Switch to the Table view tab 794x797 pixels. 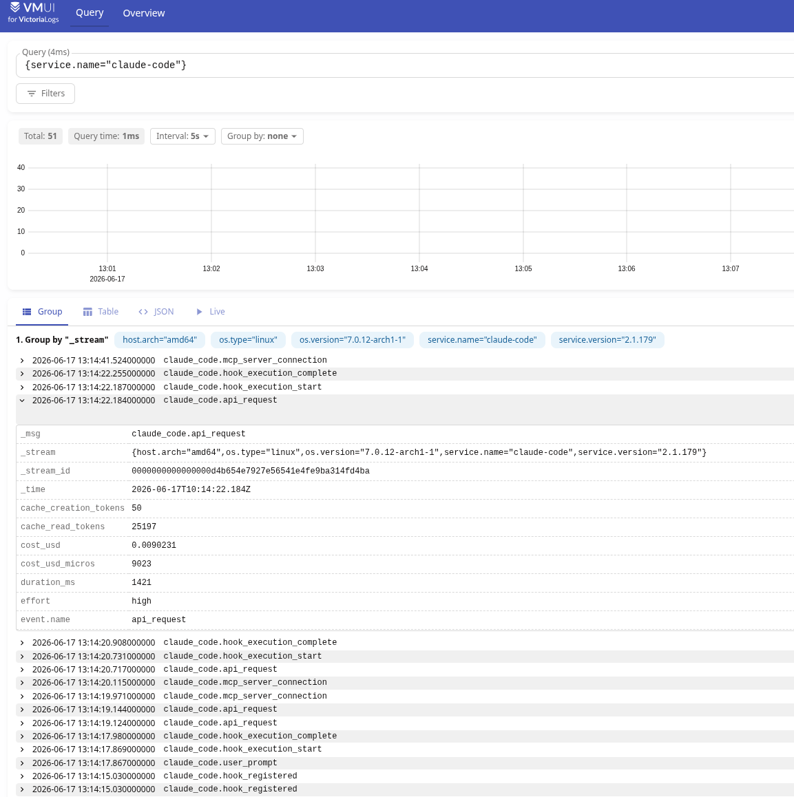(101, 312)
